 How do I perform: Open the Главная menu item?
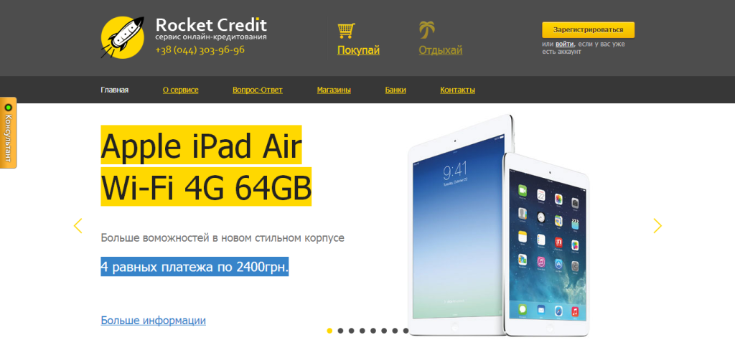(x=115, y=90)
